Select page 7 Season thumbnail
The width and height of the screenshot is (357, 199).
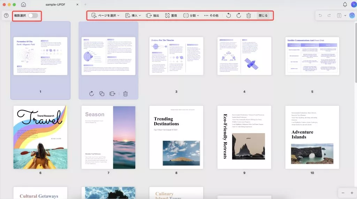[108, 137]
